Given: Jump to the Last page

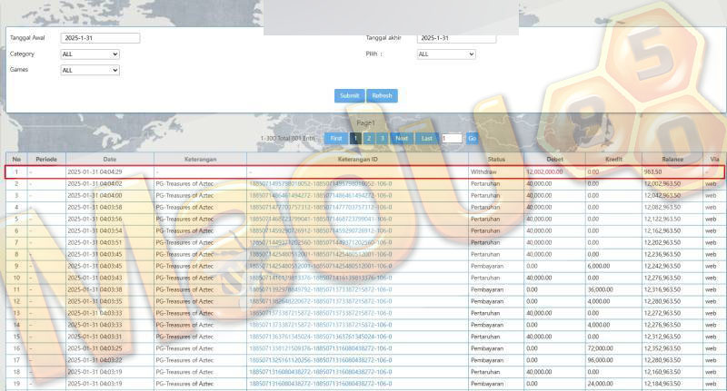Looking at the screenshot, I should tap(426, 139).
